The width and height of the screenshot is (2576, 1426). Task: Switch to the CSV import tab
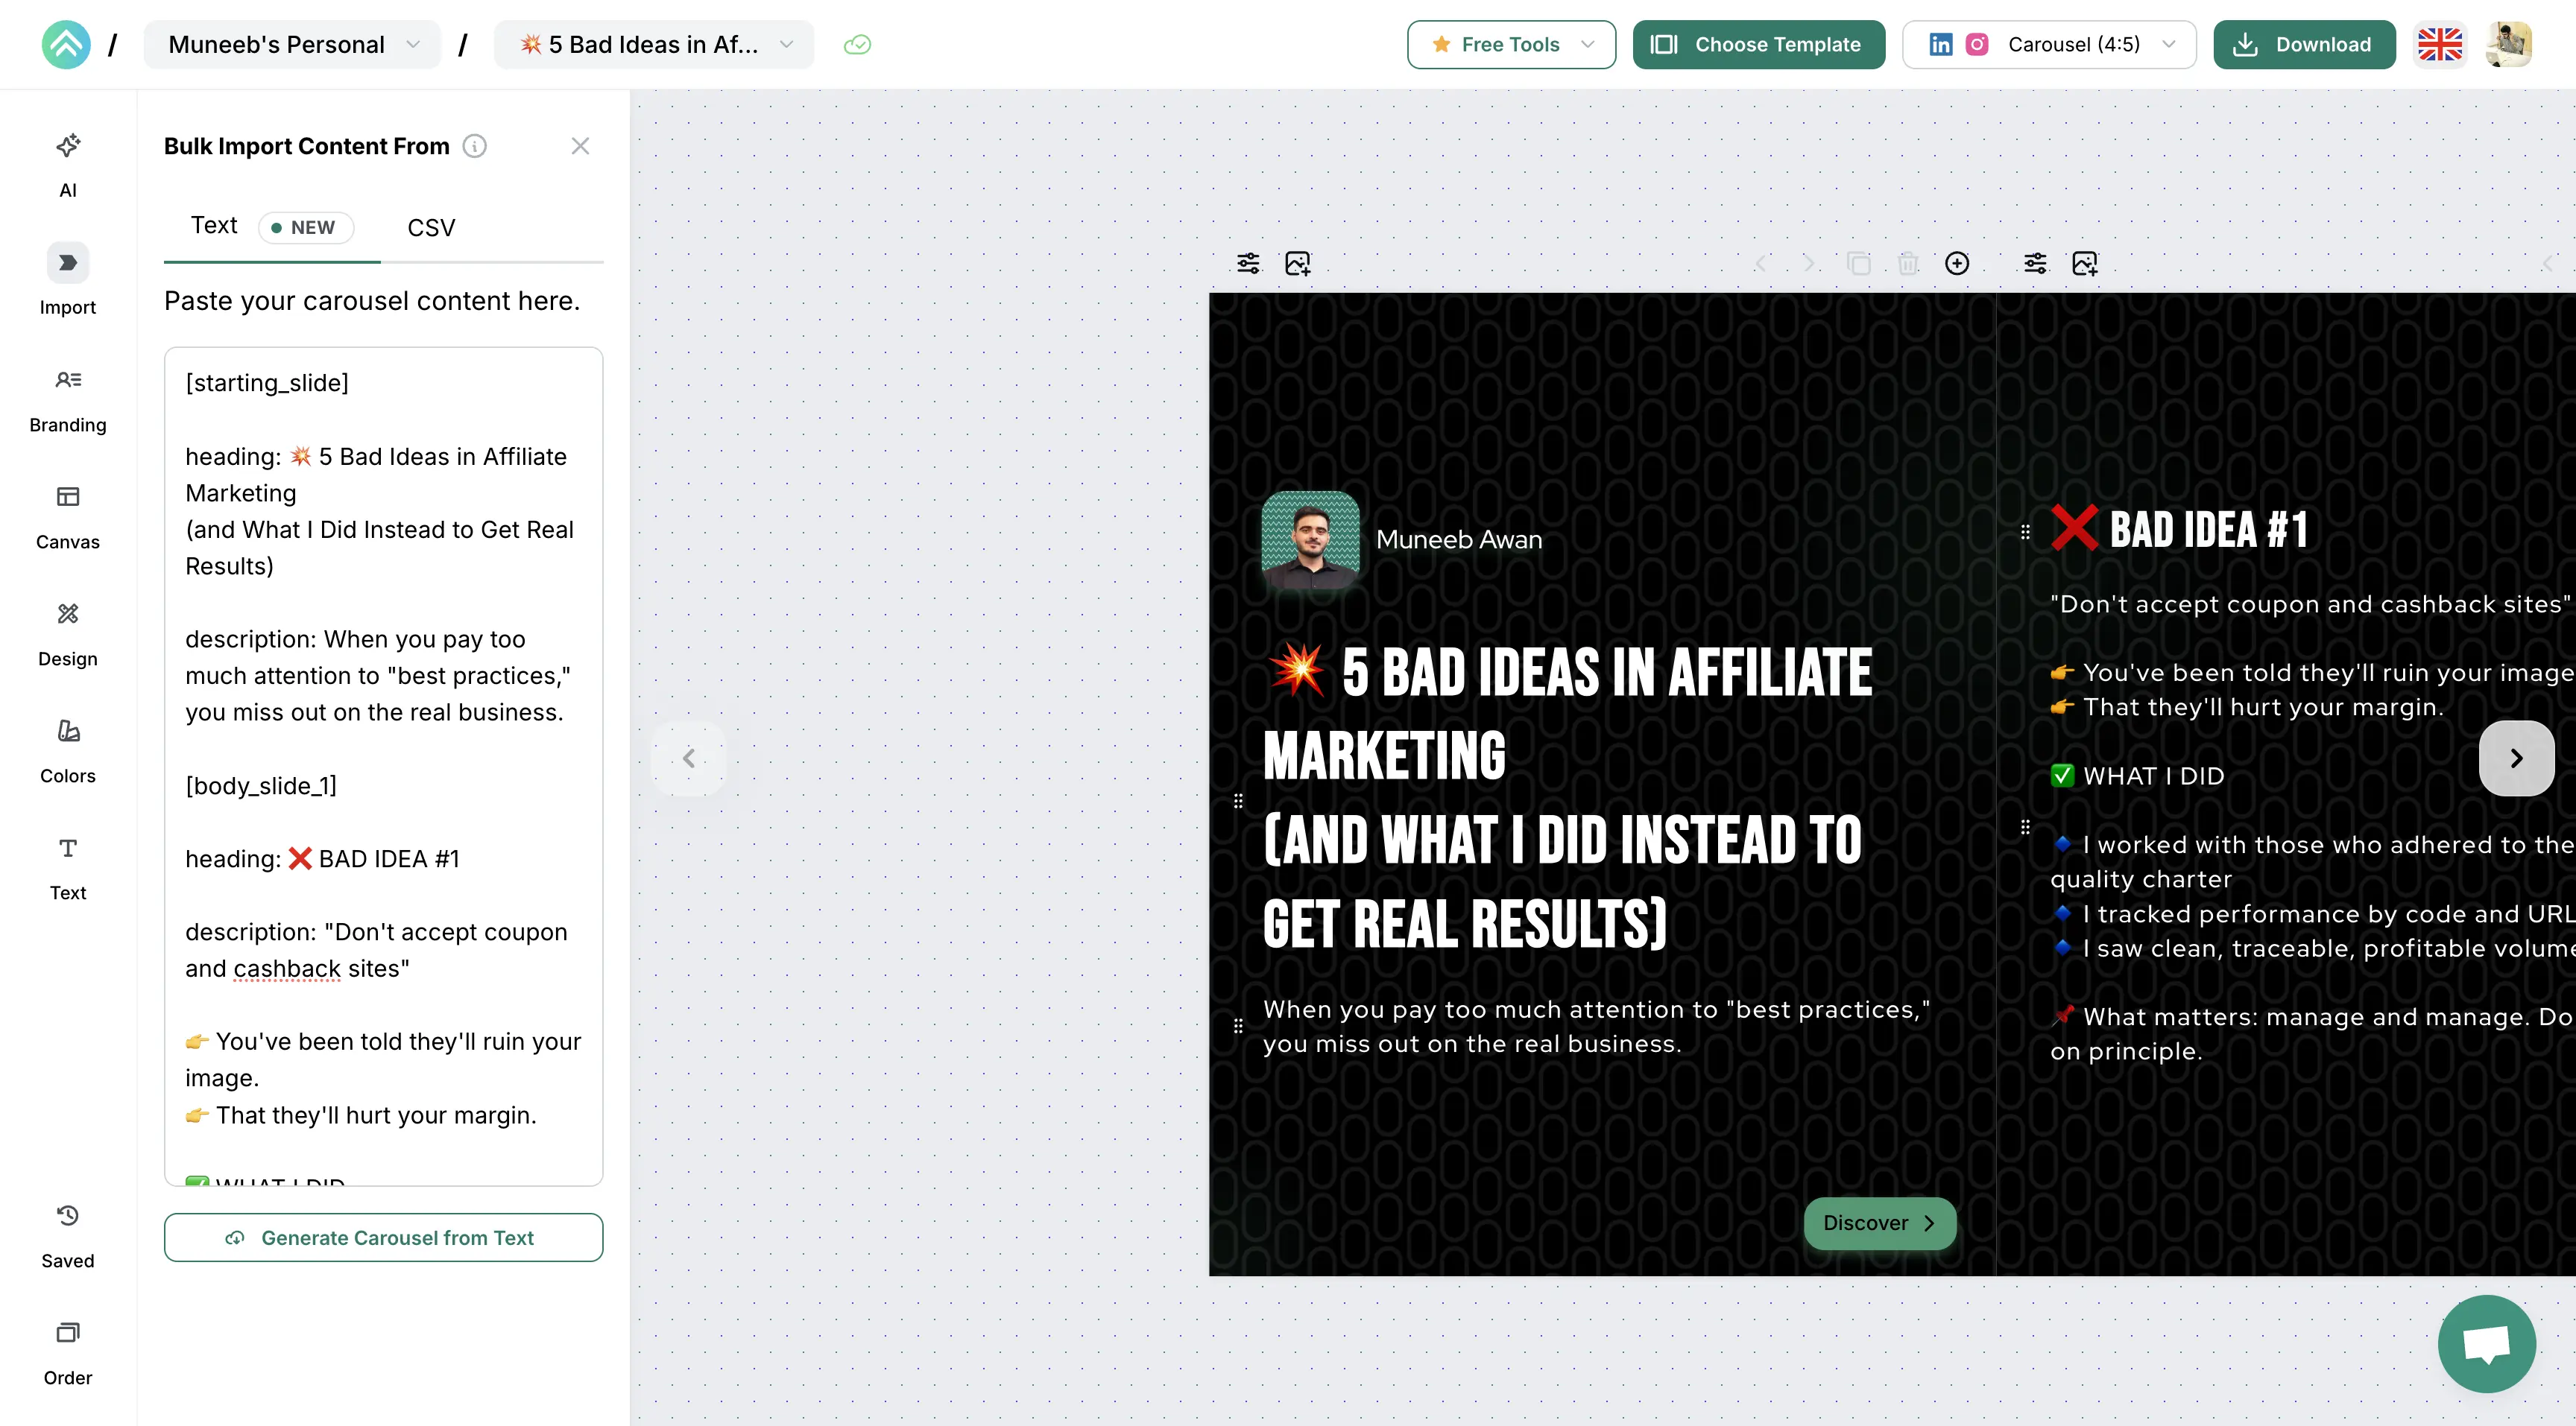[x=431, y=228]
